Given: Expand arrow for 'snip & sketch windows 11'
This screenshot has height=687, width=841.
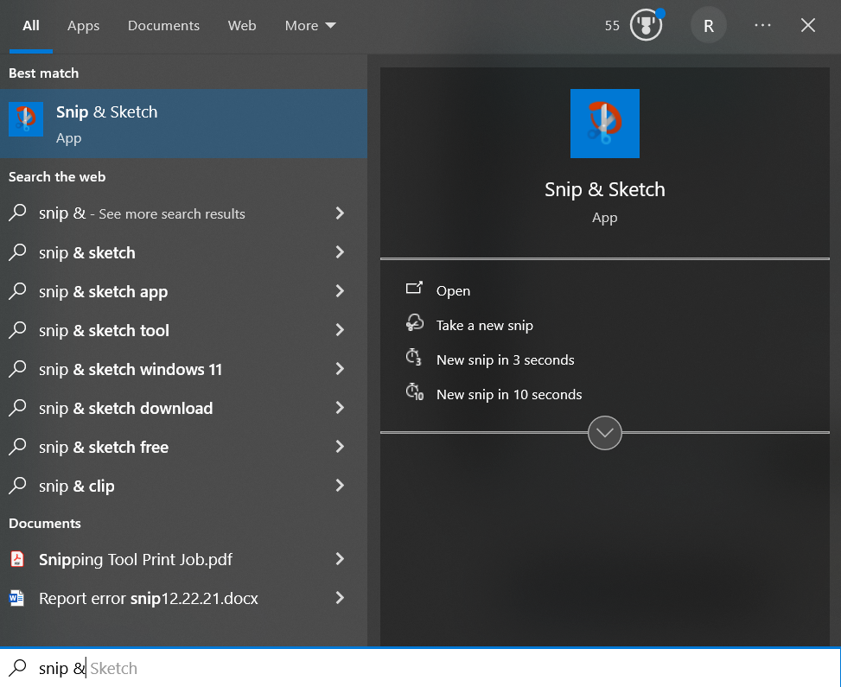Looking at the screenshot, I should [340, 368].
